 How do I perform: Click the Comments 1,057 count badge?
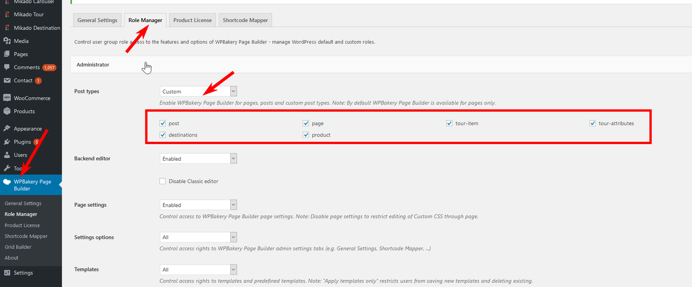[49, 67]
